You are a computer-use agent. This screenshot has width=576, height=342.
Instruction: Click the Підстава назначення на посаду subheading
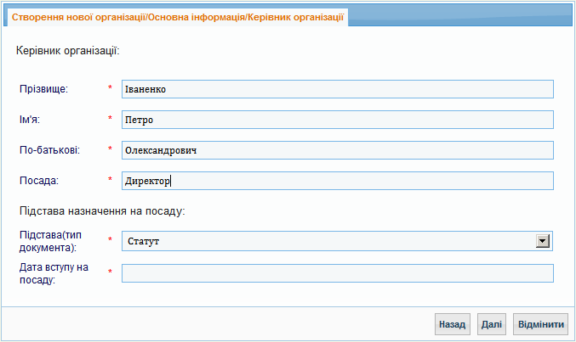102,211
